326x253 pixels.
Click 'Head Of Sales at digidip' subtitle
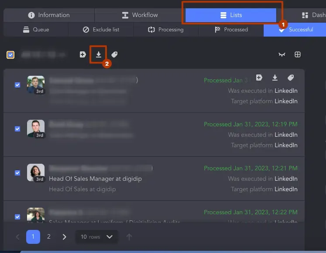pyautogui.click(x=82, y=189)
